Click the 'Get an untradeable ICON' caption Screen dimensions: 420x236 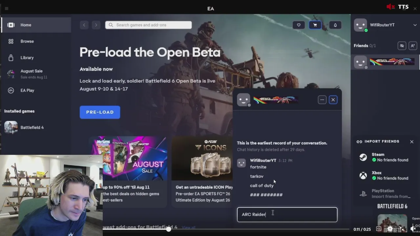pyautogui.click(x=204, y=187)
